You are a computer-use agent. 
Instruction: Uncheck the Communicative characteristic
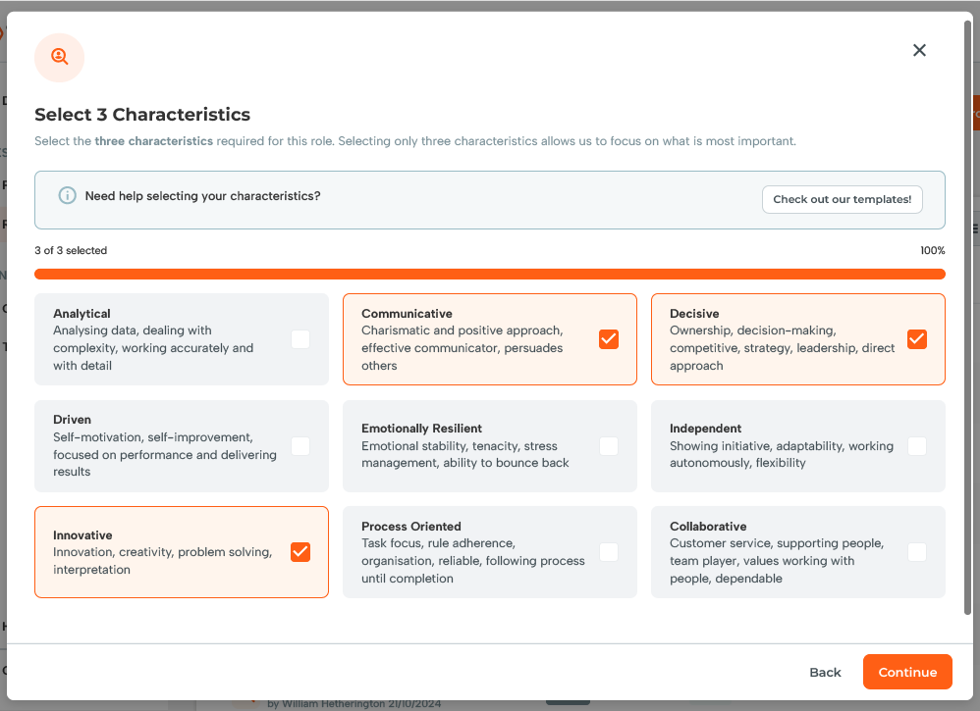click(x=609, y=338)
